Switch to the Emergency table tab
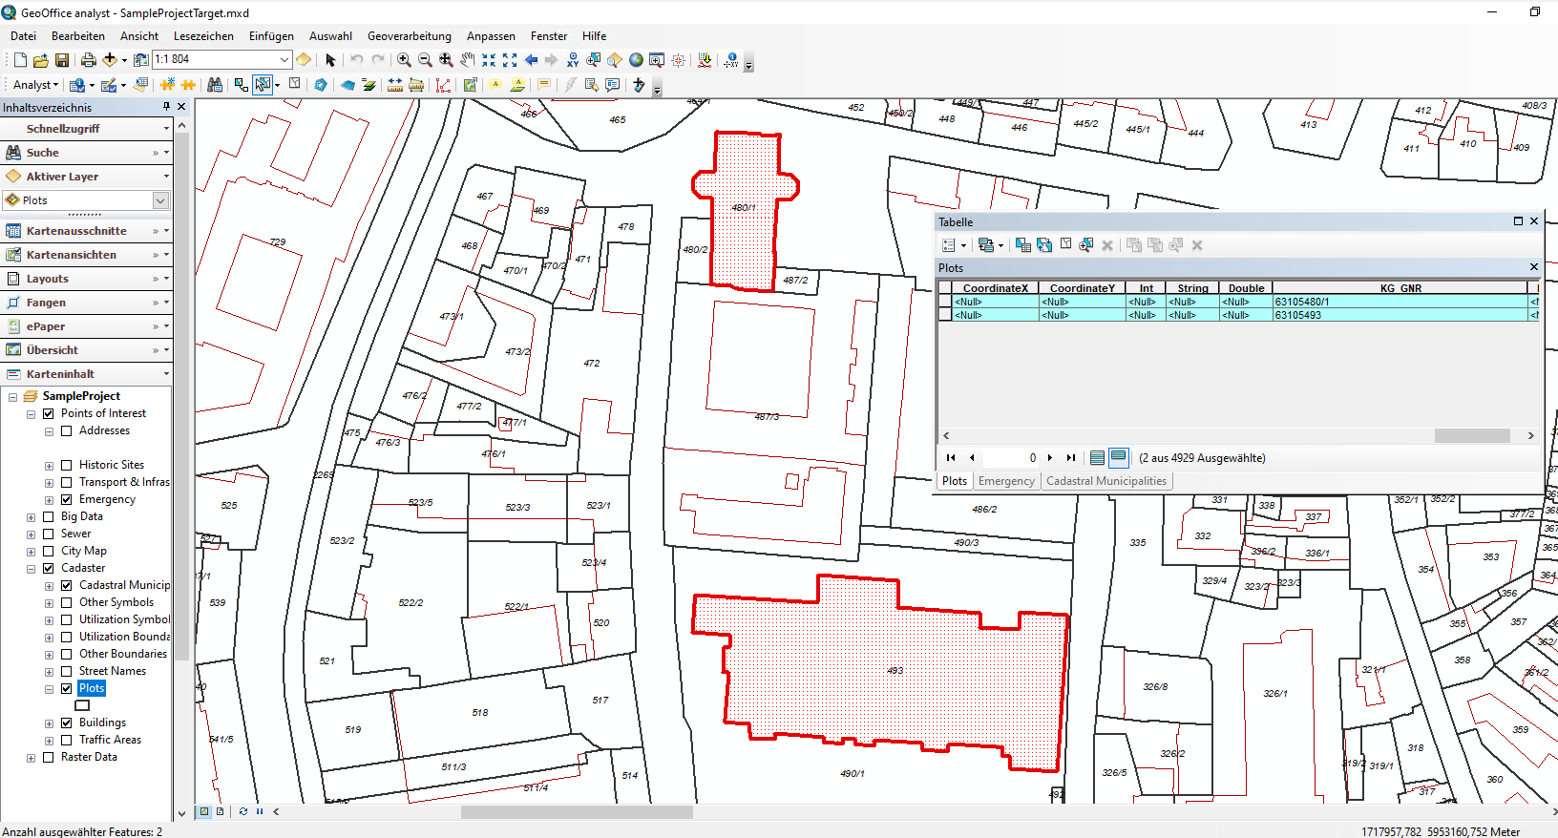 point(1005,481)
